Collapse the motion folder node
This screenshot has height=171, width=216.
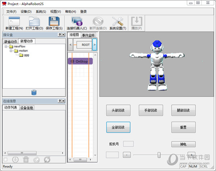(11, 51)
